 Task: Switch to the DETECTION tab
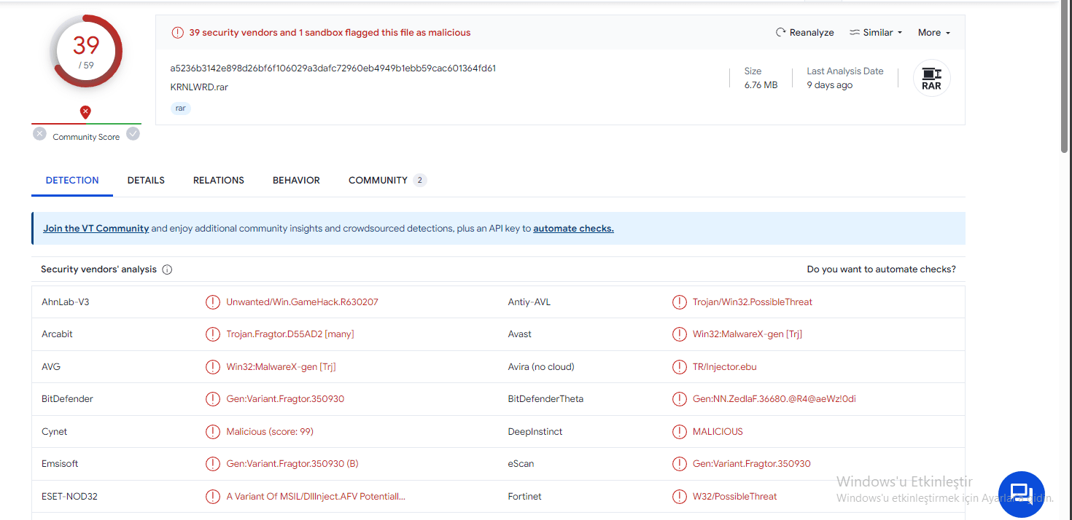pyautogui.click(x=72, y=181)
